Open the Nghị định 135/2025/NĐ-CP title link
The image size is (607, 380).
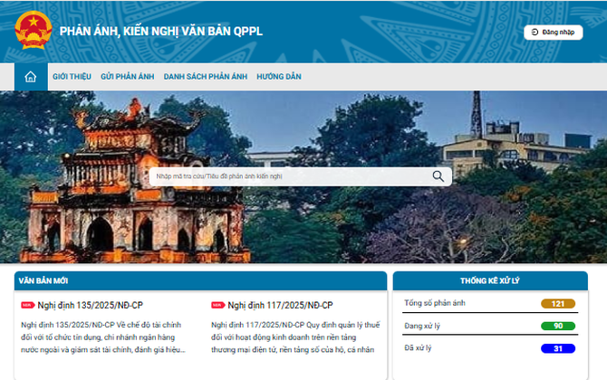point(90,306)
